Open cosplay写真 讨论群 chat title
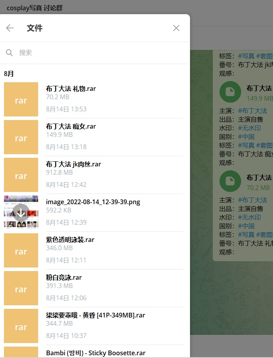The height and width of the screenshot is (358, 273). pos(35,8)
